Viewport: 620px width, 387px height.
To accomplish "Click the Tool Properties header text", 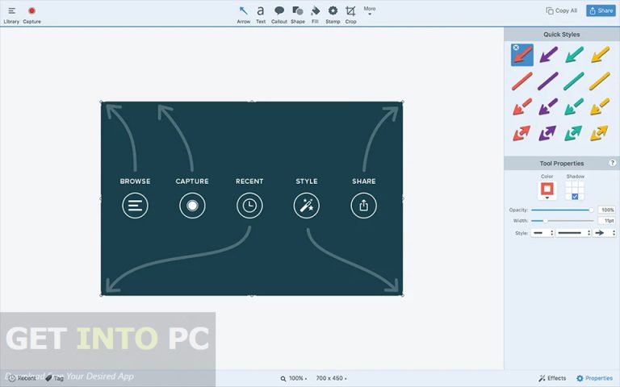I will (562, 163).
